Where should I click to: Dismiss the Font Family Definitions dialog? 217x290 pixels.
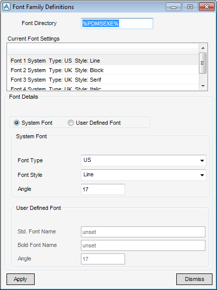tap(194, 279)
